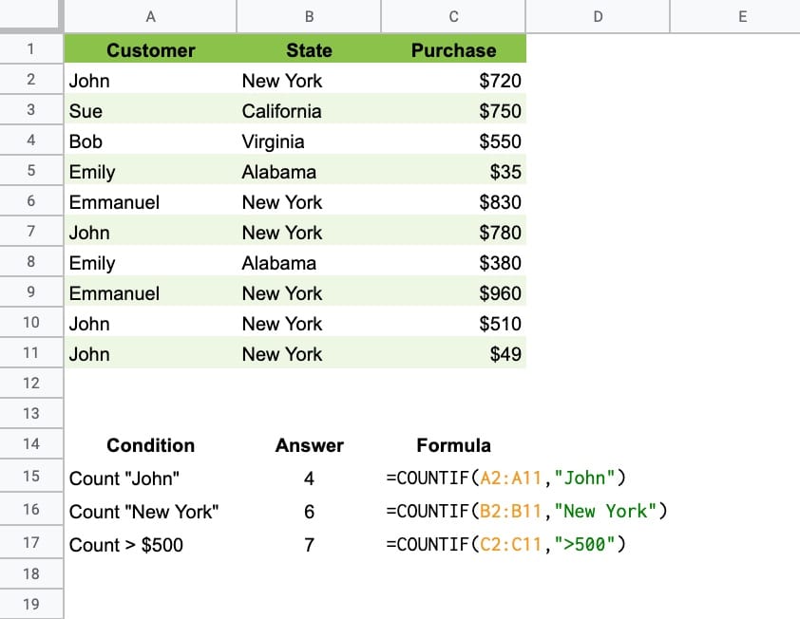Select column C header
800x619 pixels.
pos(453,16)
